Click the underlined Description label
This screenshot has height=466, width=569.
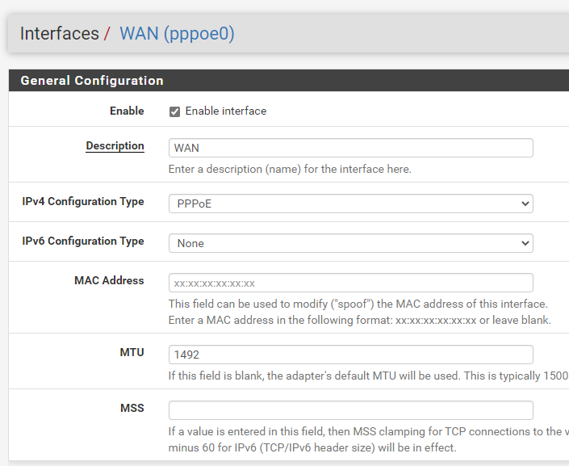coord(115,146)
